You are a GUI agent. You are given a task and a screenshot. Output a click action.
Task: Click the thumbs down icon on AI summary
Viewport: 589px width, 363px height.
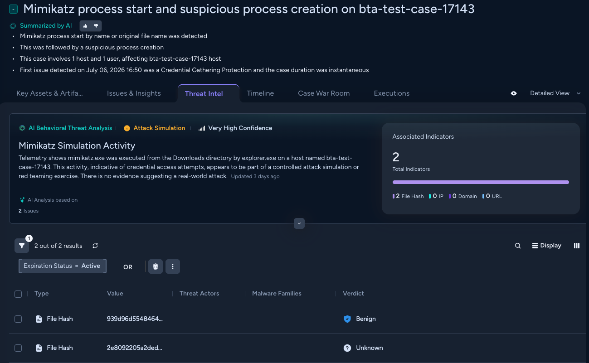tap(96, 26)
